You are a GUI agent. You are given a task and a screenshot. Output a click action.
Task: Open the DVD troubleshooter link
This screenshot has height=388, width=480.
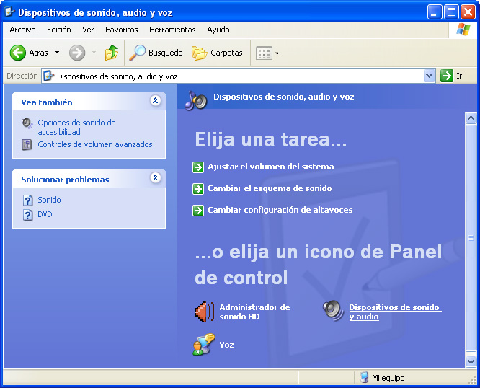click(x=45, y=214)
